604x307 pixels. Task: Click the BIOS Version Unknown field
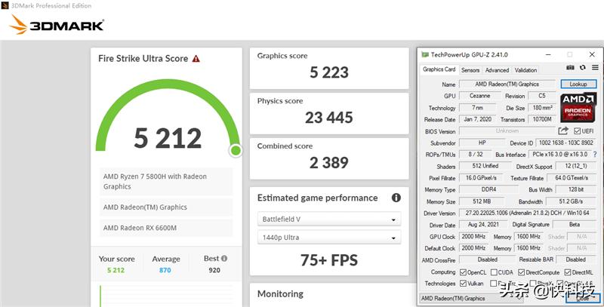pyautogui.click(x=507, y=130)
